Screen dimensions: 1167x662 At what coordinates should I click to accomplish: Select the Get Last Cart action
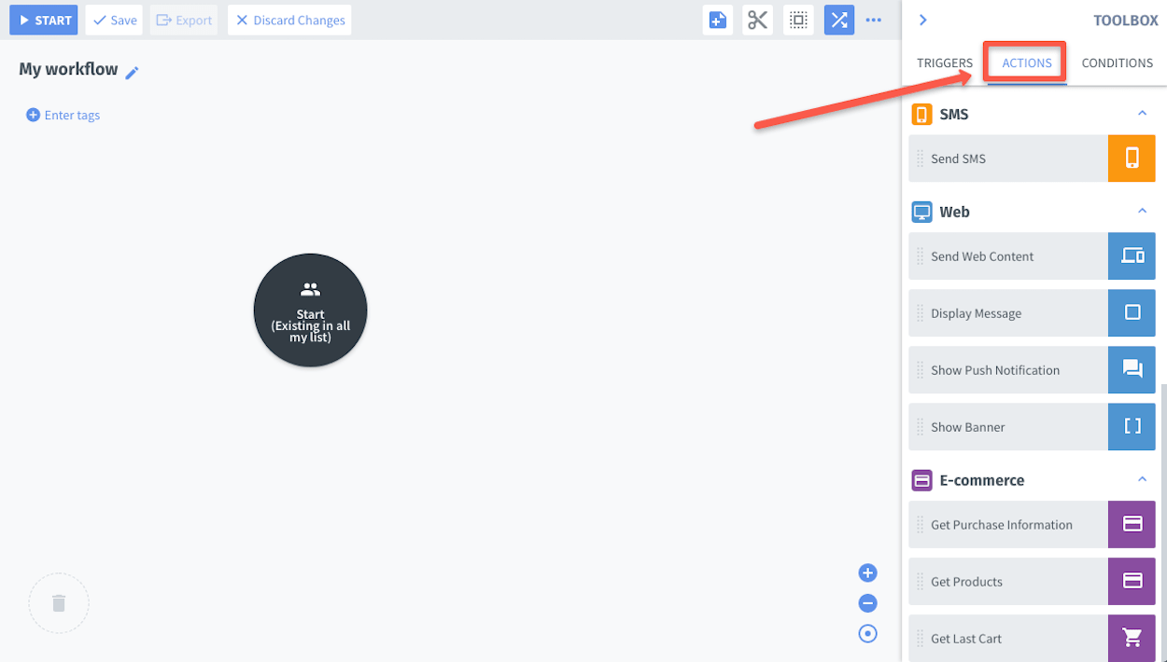1032,638
